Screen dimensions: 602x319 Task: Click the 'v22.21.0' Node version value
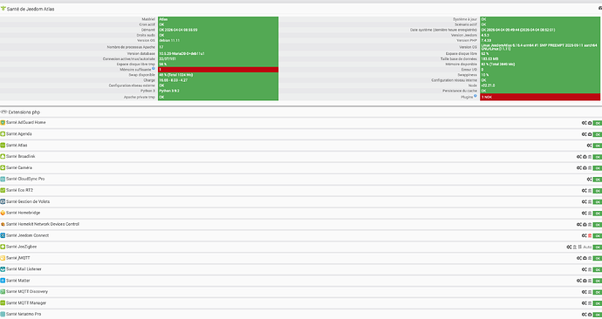(x=488, y=85)
